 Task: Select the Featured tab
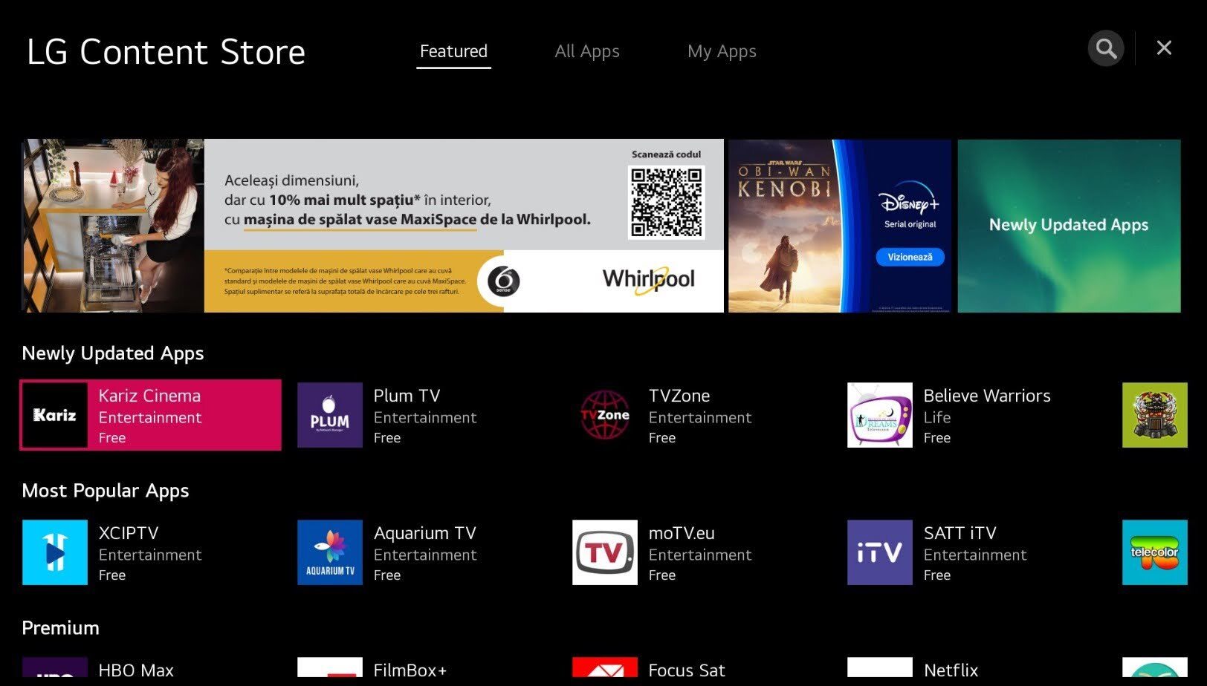(453, 51)
